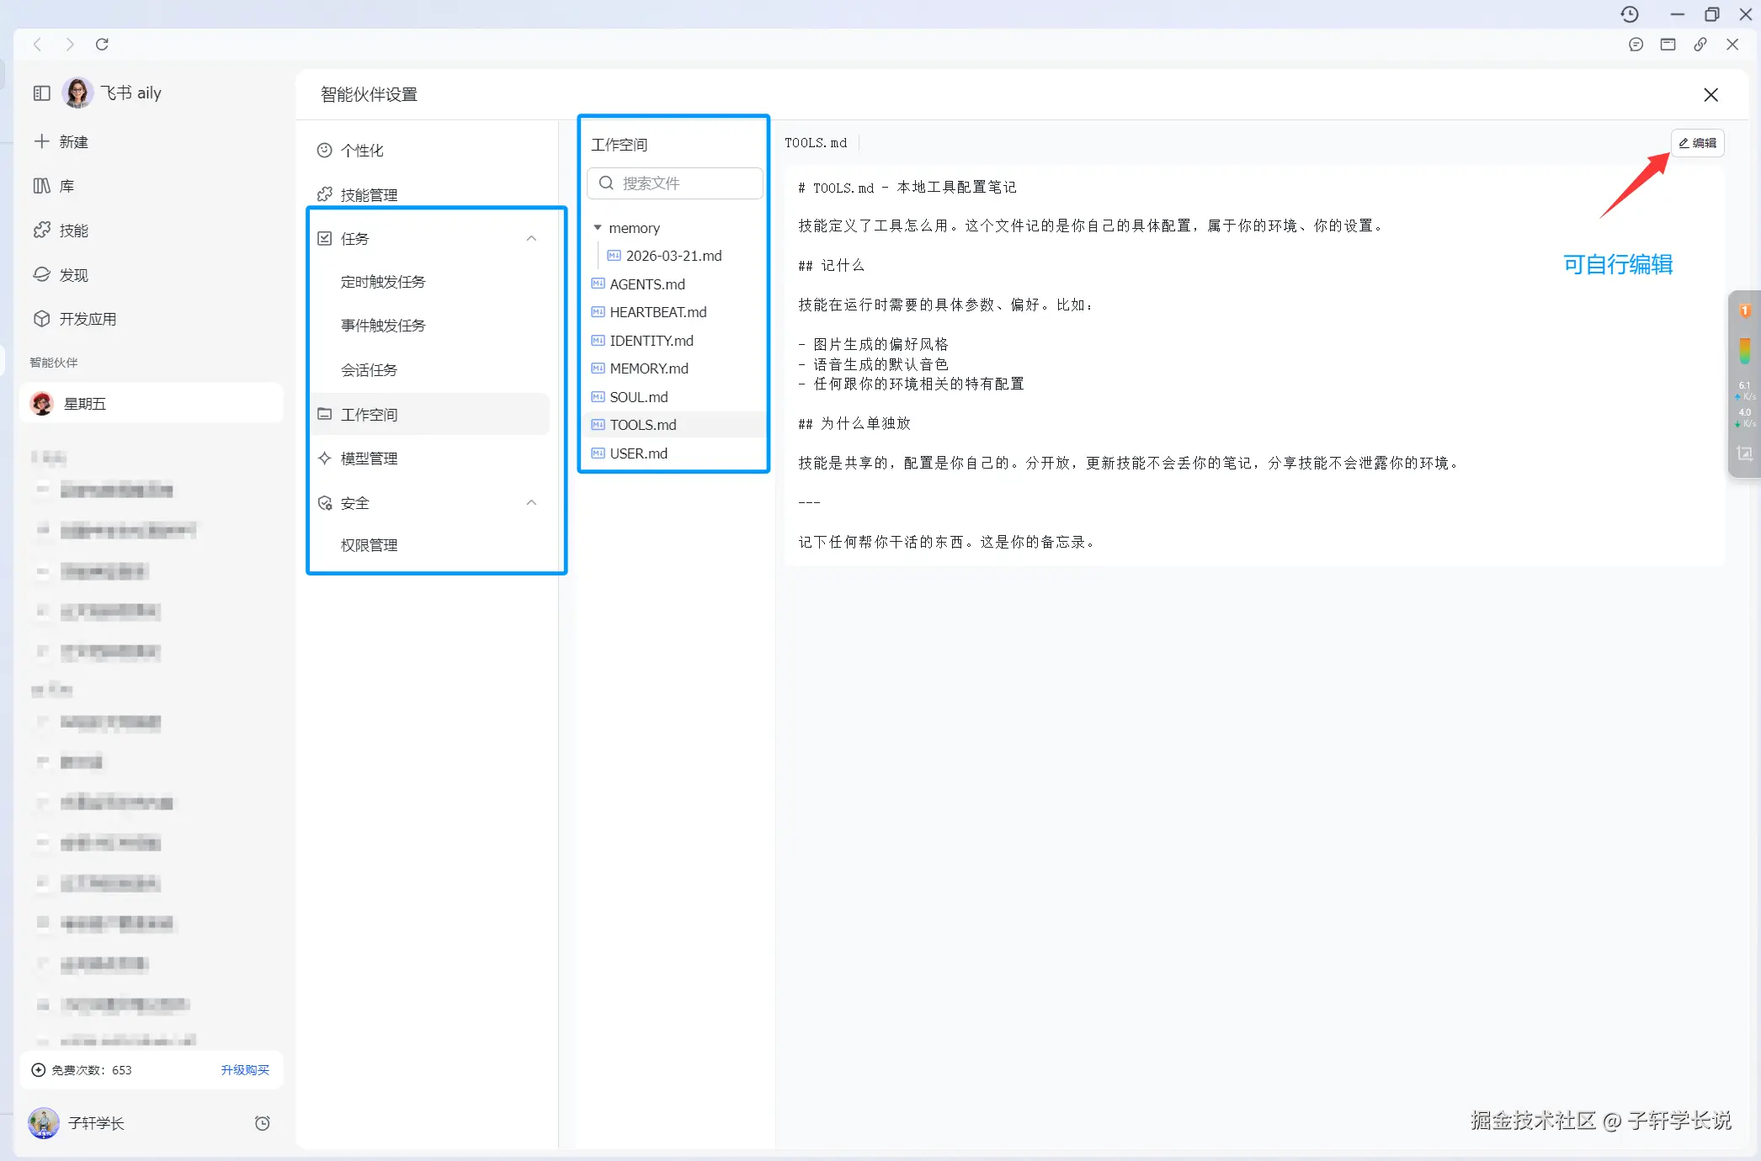Open 定时触发任务 menu item

(383, 282)
